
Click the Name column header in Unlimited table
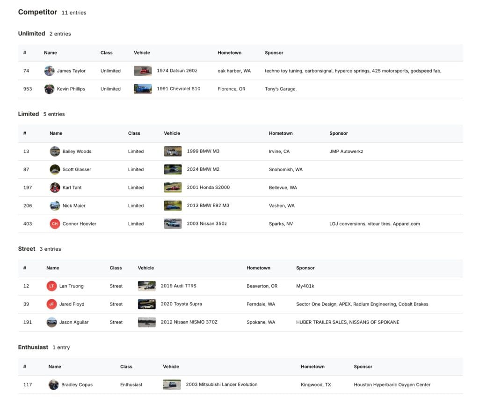point(51,53)
